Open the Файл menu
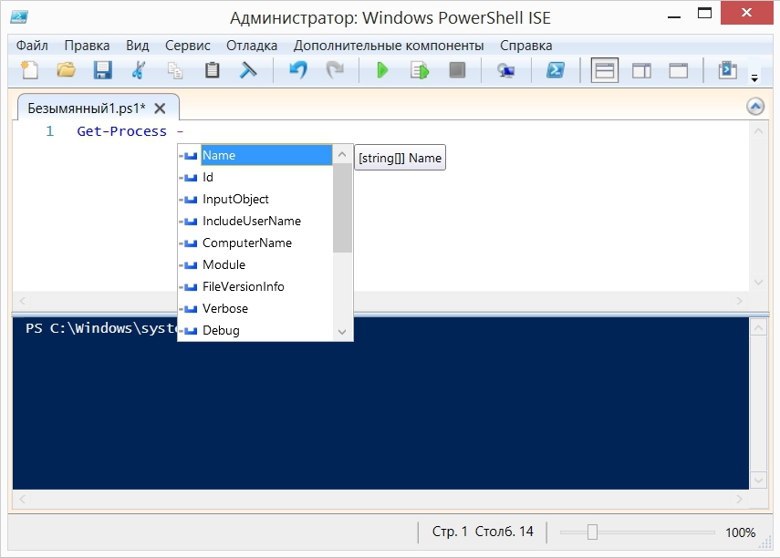 32,46
